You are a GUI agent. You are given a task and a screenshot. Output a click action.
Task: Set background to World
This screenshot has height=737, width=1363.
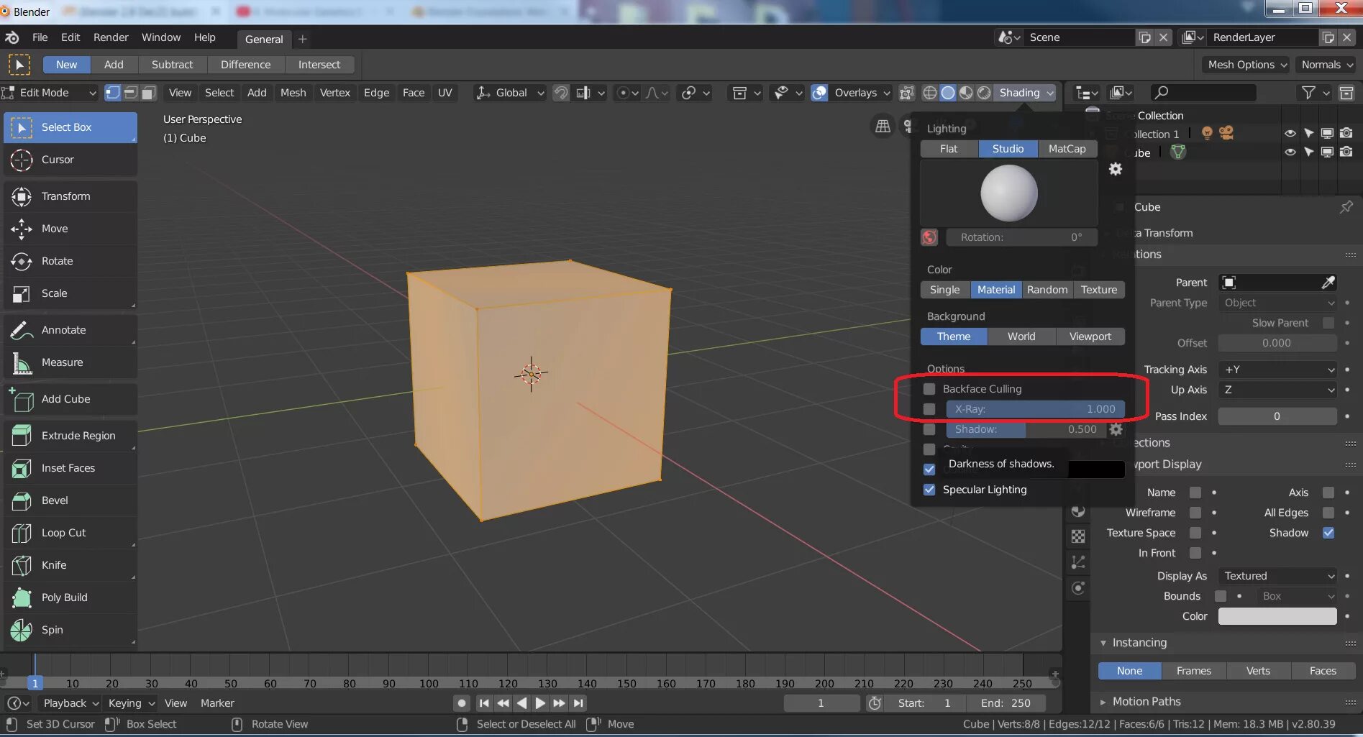pyautogui.click(x=1021, y=337)
